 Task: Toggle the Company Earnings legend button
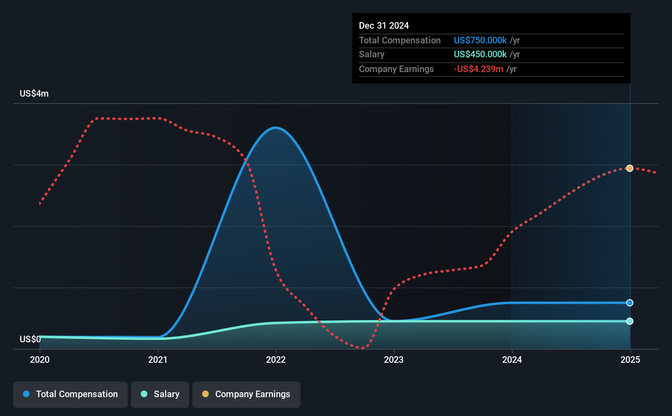coord(246,394)
